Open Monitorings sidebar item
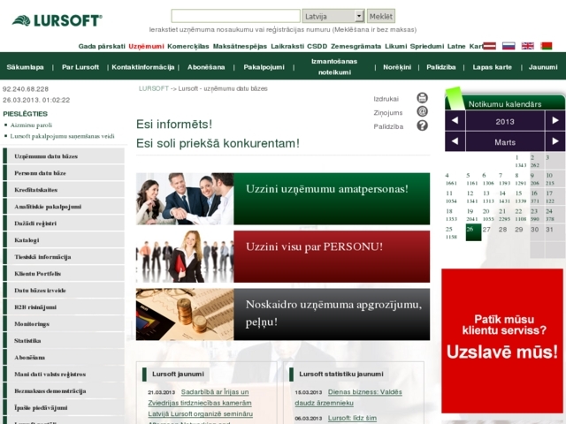 (64, 324)
